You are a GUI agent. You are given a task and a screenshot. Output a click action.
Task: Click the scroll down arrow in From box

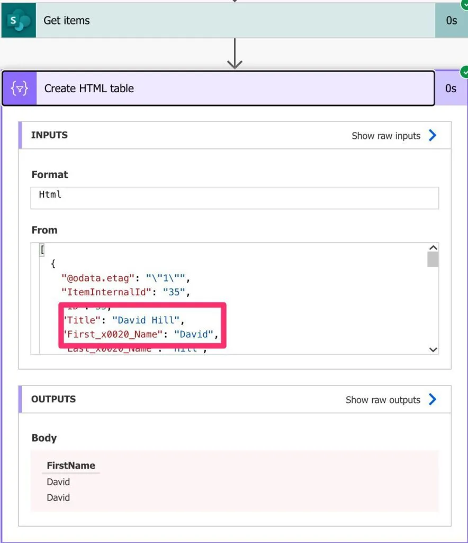click(433, 349)
